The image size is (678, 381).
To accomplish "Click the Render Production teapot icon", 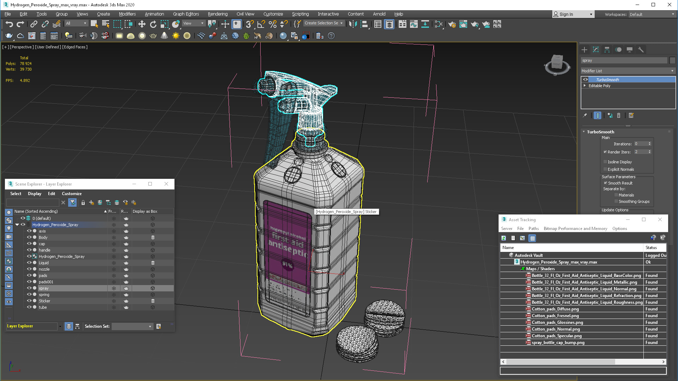I will coord(475,24).
